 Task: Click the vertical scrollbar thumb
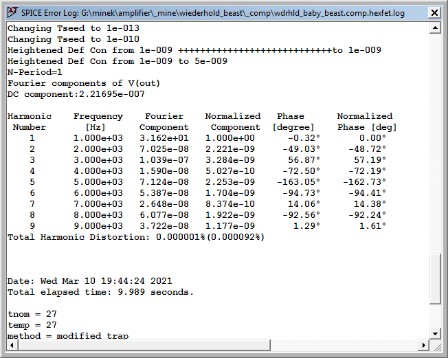(435, 279)
